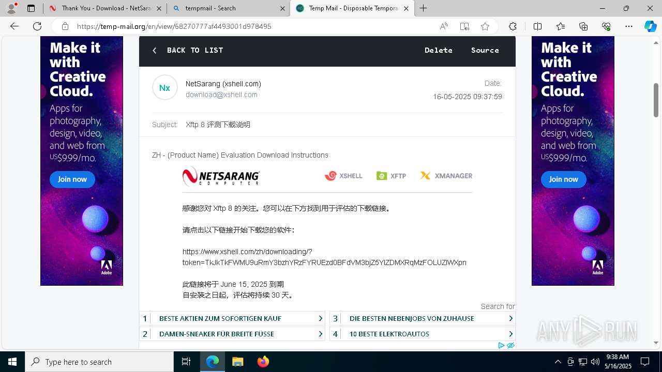The height and width of the screenshot is (372, 662).
Task: Click the browser back arrow
Action: 14,26
